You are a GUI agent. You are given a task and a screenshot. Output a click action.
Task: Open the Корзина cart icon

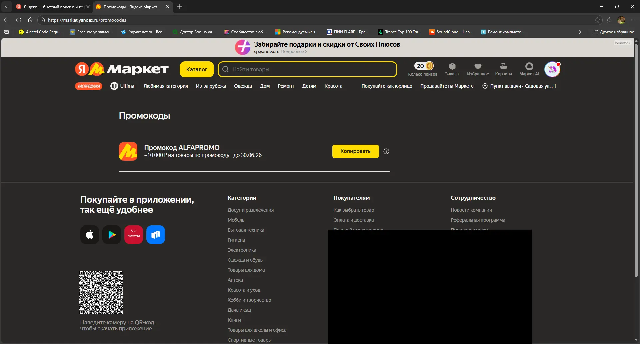pyautogui.click(x=503, y=69)
